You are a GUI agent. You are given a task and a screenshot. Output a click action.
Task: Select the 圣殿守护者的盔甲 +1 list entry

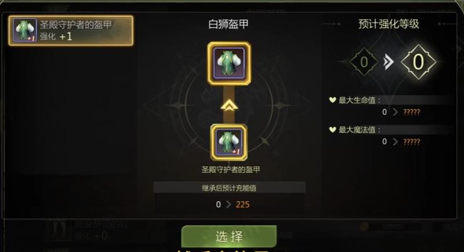(x=71, y=31)
